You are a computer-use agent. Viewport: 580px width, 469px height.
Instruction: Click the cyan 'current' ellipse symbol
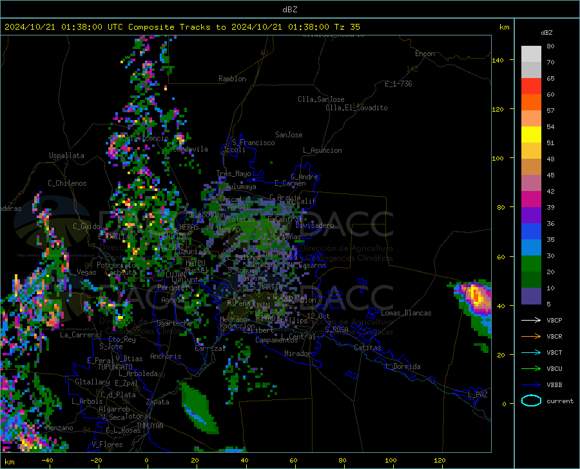point(531,401)
